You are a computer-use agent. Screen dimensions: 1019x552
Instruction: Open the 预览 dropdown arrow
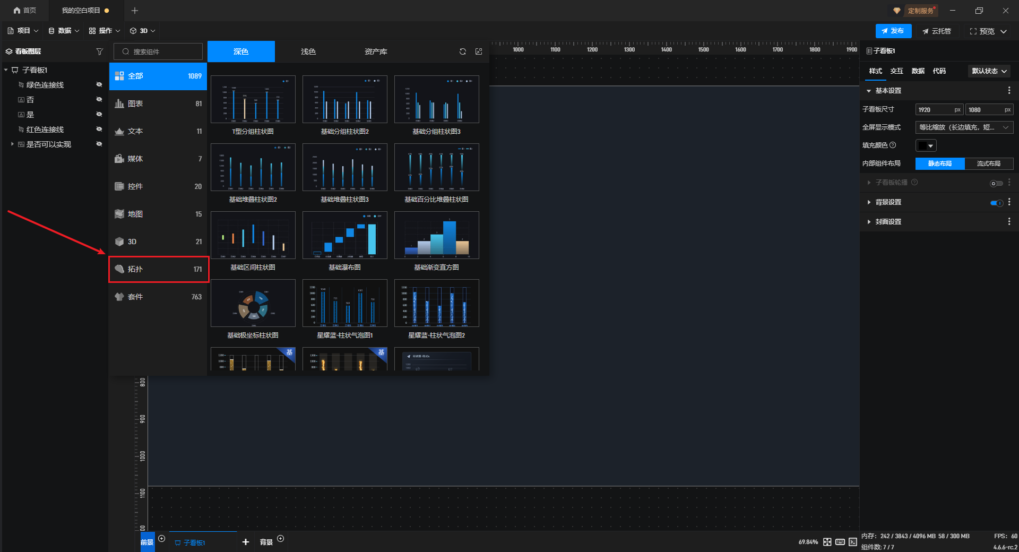[x=1004, y=31]
